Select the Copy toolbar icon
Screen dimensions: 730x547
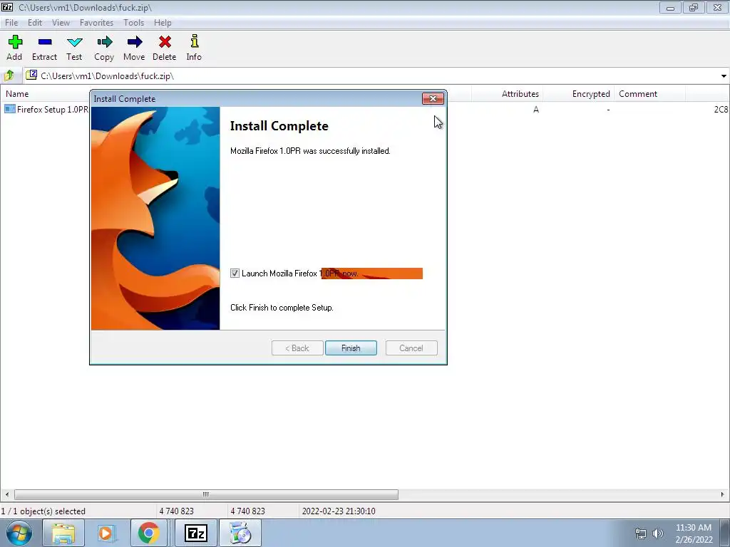104,42
